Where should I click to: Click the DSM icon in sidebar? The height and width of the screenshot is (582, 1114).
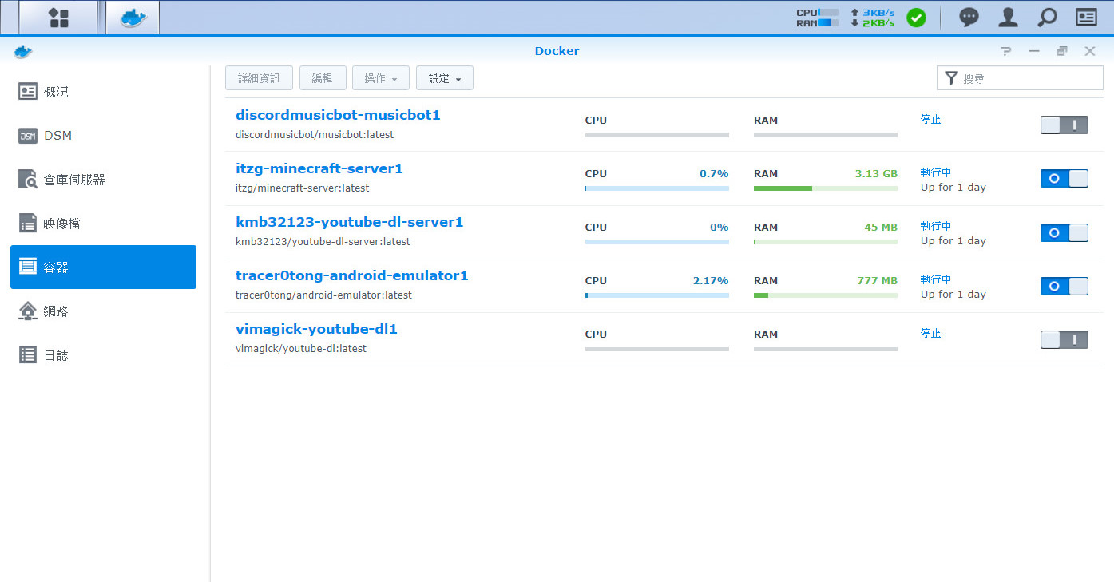point(28,136)
